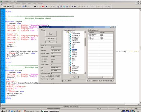The width and height of the screenshot is (141, 112).
Task: Click the icon beside ACTUALOPER variable
Action: pyautogui.click(x=70, y=34)
